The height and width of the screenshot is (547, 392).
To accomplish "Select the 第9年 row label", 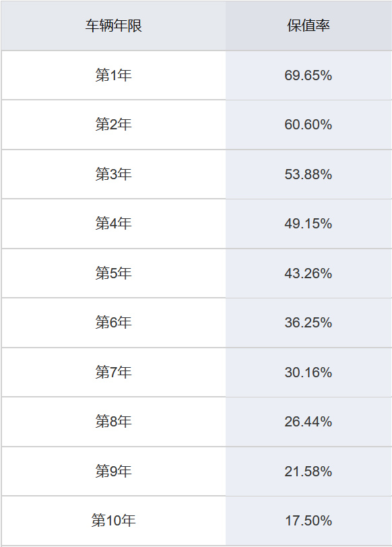I will tap(113, 471).
